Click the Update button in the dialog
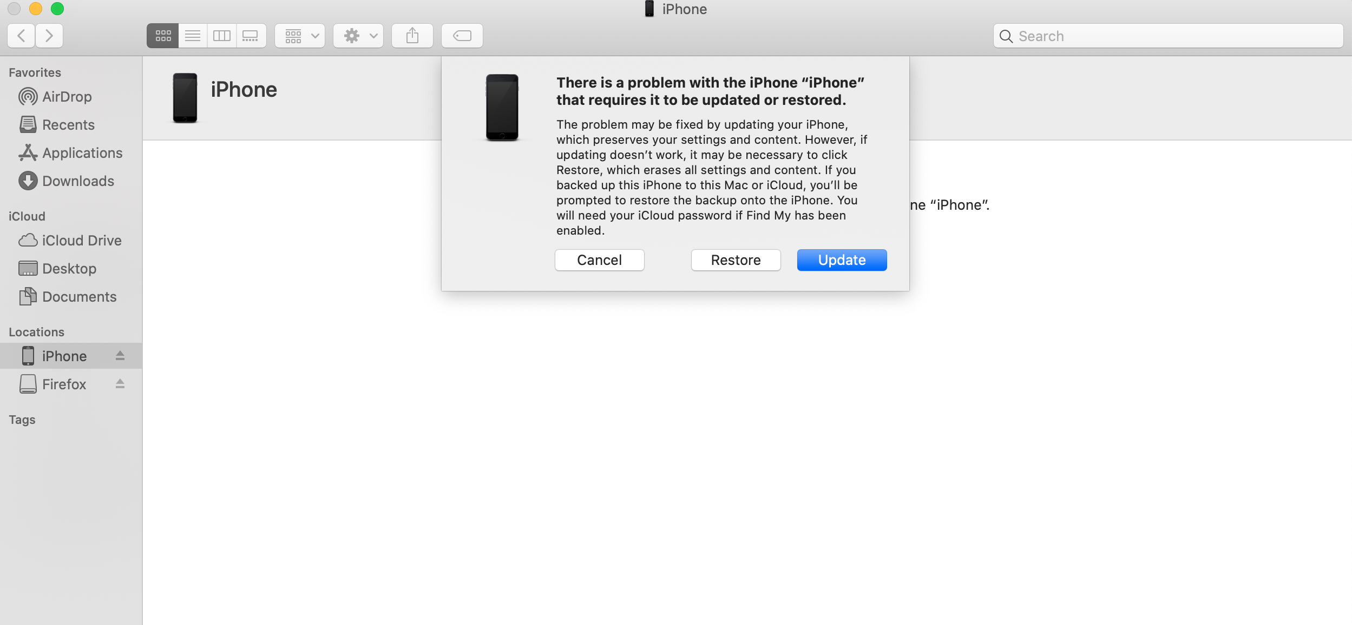Image resolution: width=1352 pixels, height=625 pixels. (x=842, y=260)
